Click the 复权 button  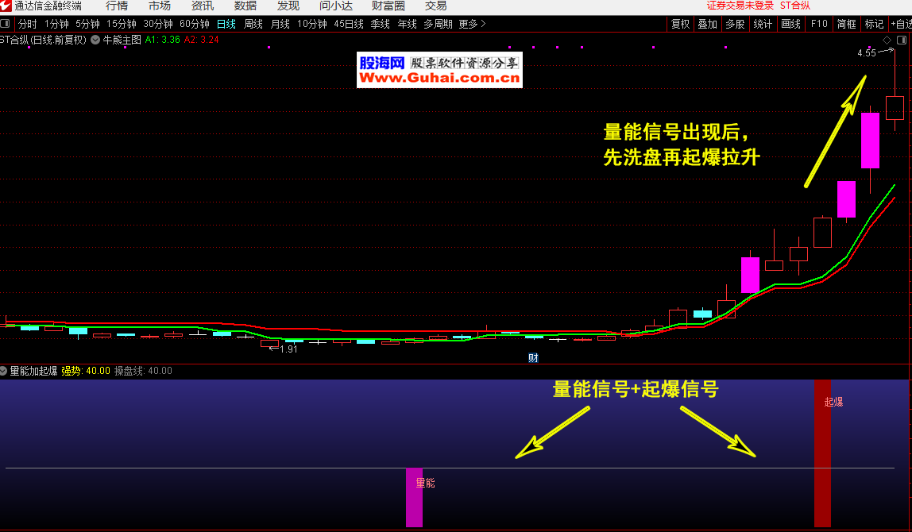680,24
